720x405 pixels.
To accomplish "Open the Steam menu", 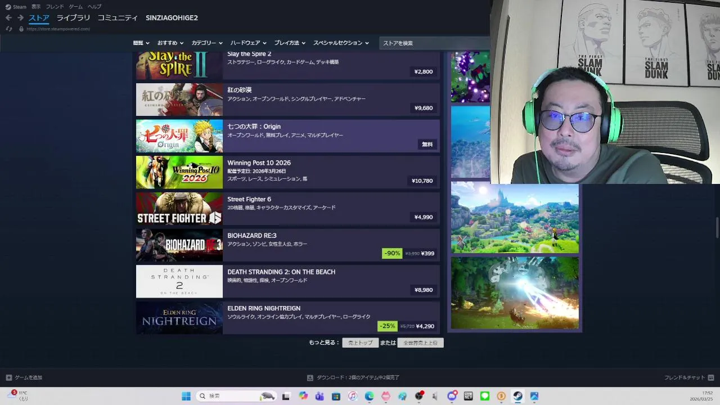I will coord(16,7).
